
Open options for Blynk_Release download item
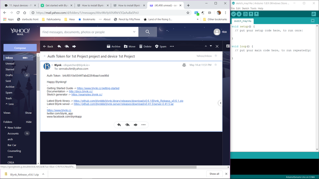(x=43, y=174)
